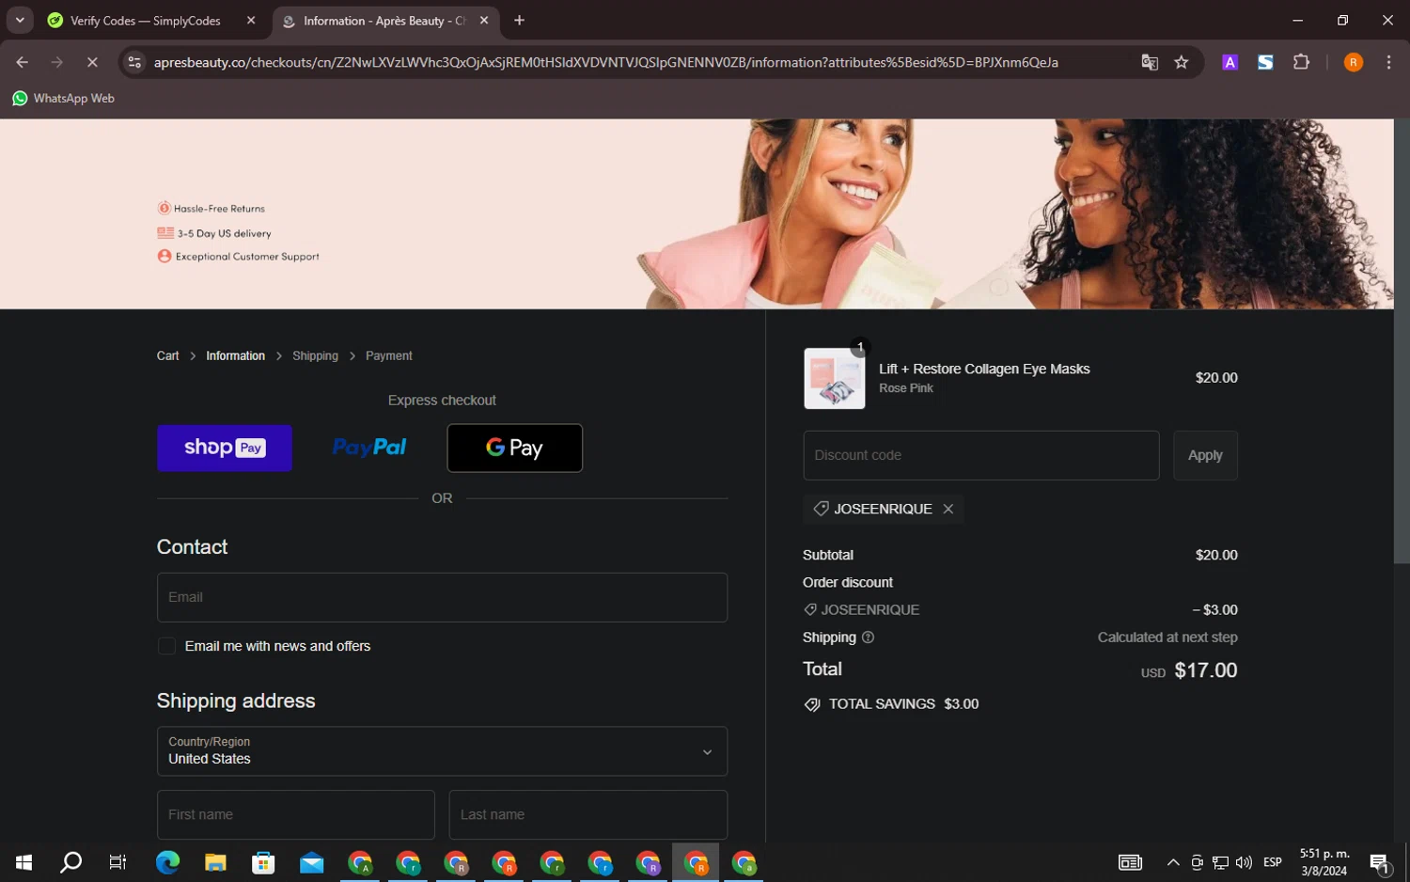Click the page vertical scrollbar
1410x882 pixels.
(1401, 376)
